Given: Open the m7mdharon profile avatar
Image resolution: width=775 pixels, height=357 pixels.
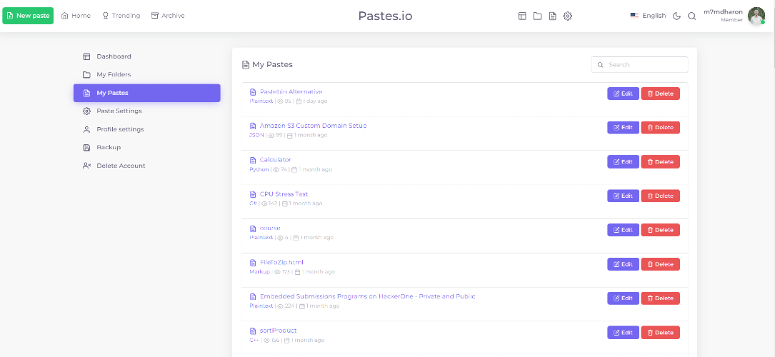Looking at the screenshot, I should click(756, 16).
